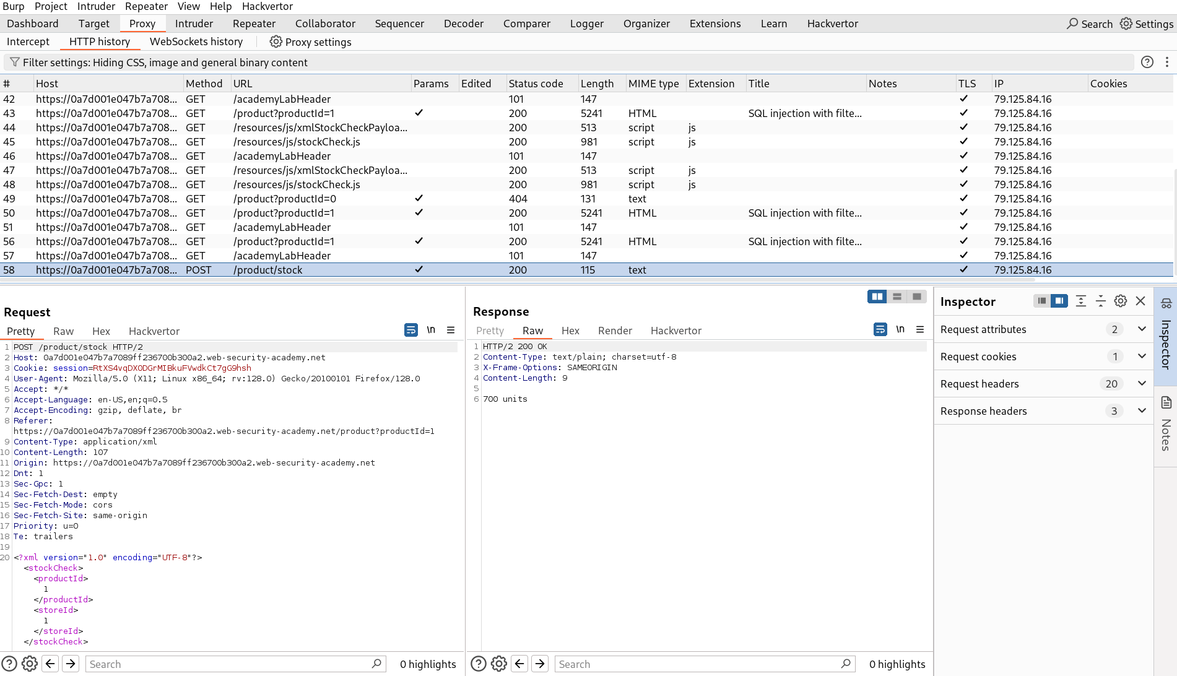This screenshot has height=676, width=1177.
Task: Open Proxy settings gear
Action: [x=276, y=41]
